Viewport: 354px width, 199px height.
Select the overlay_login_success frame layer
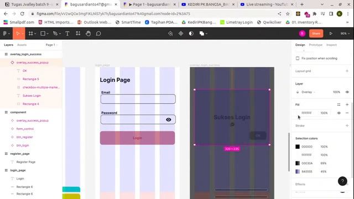26,54
